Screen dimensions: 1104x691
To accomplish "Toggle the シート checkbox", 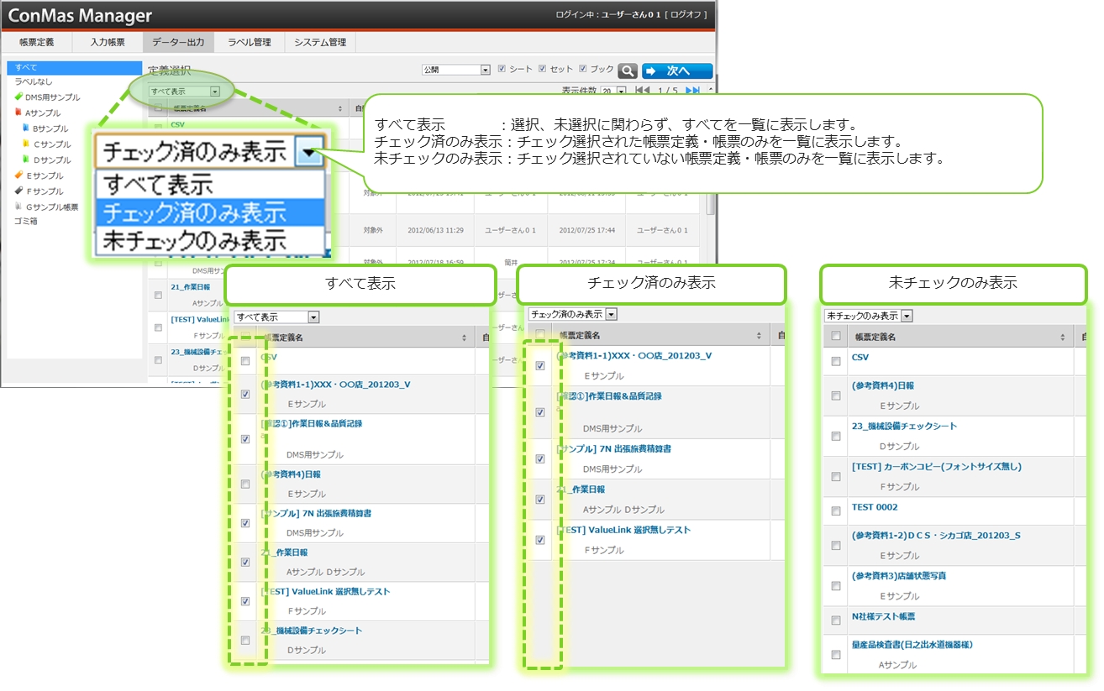I will pyautogui.click(x=502, y=69).
